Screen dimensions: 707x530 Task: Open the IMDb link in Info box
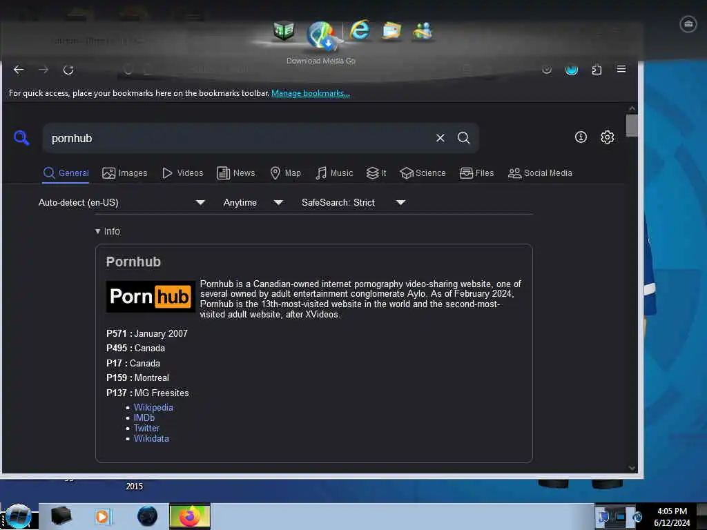144,418
